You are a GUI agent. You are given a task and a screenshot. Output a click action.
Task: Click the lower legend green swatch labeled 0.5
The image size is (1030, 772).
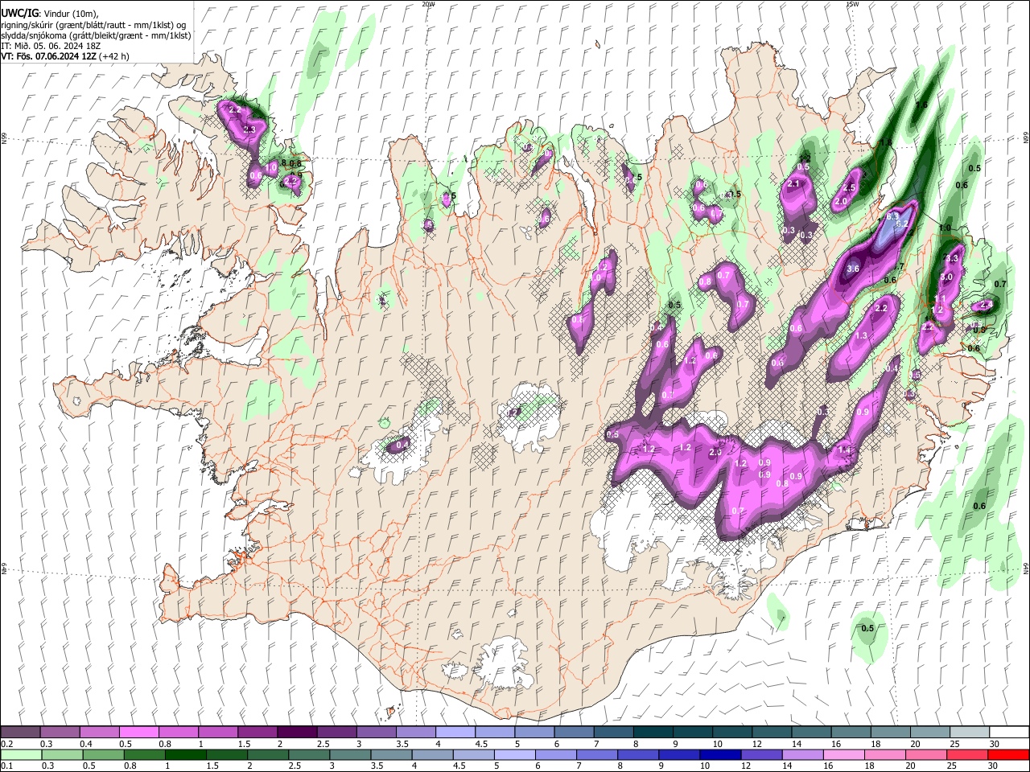103,754
